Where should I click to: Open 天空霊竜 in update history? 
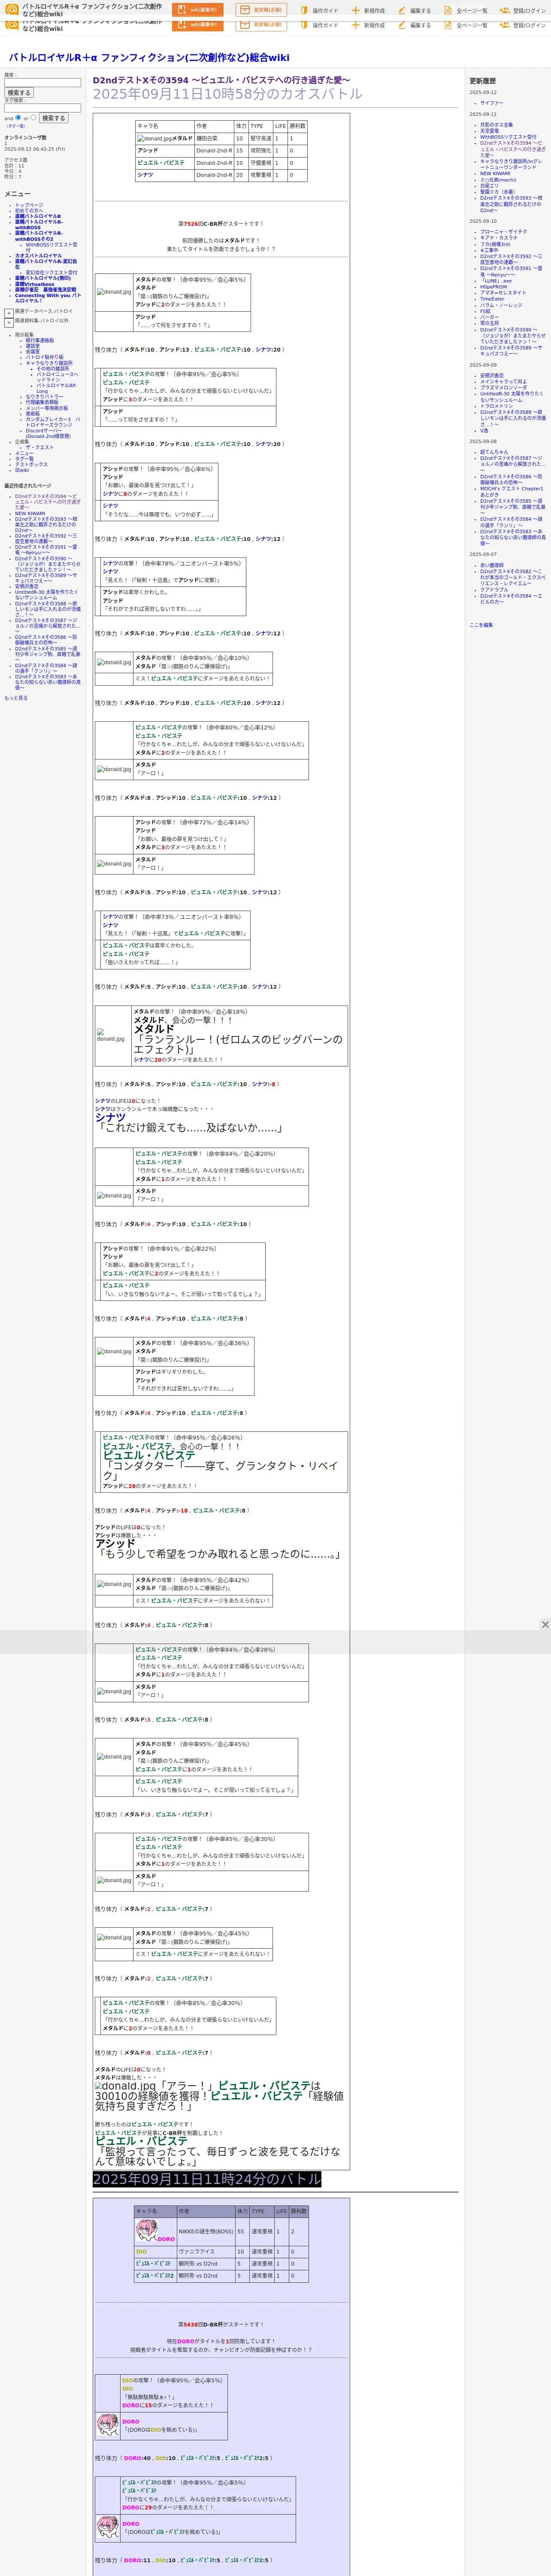[489, 131]
